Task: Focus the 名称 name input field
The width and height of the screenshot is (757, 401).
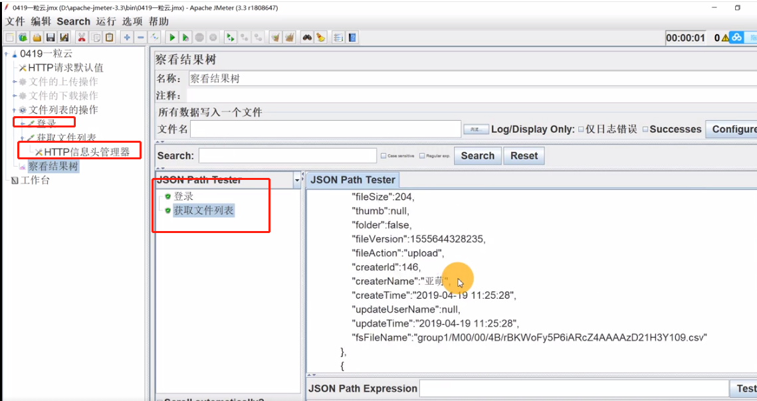Action: [x=472, y=78]
